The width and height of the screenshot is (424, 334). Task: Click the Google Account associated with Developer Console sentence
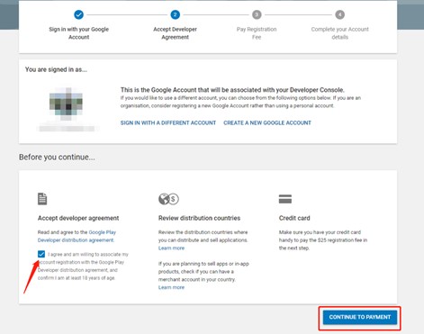point(232,90)
